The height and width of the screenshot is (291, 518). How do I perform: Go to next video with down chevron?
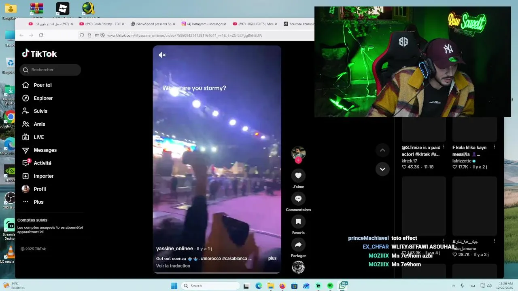(382, 169)
